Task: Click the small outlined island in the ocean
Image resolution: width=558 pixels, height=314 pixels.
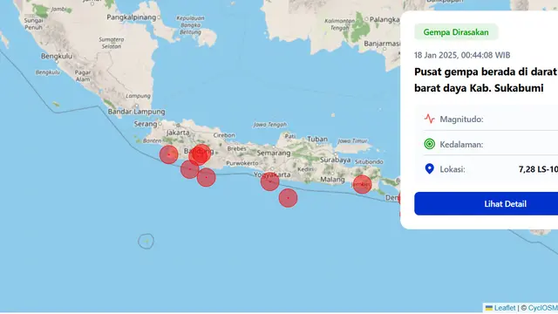Action: pos(146,242)
